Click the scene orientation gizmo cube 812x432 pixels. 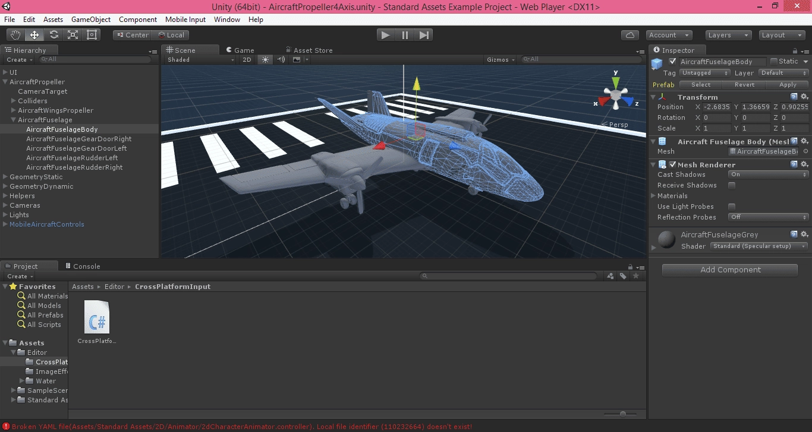(x=616, y=94)
